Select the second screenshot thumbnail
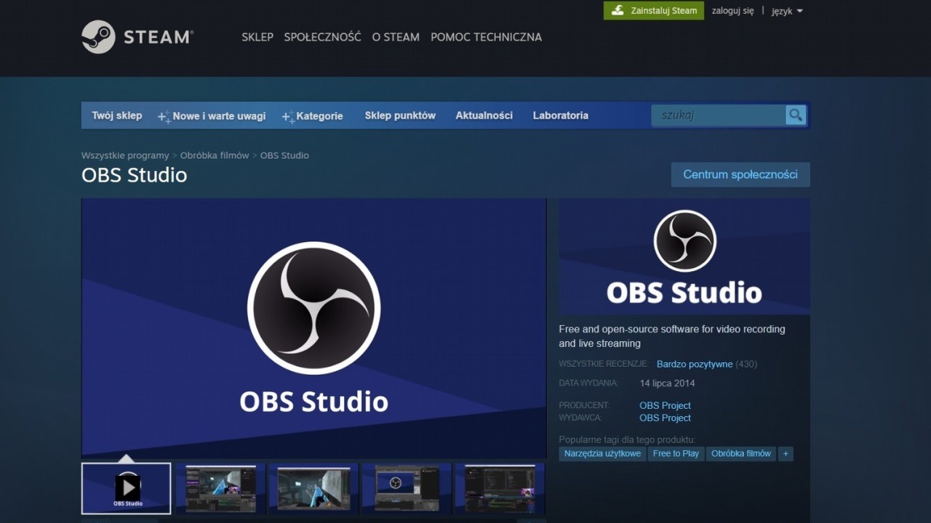Image resolution: width=931 pixels, height=523 pixels. 220,488
